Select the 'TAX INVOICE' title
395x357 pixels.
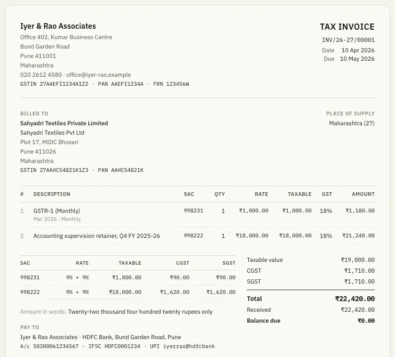(x=347, y=27)
